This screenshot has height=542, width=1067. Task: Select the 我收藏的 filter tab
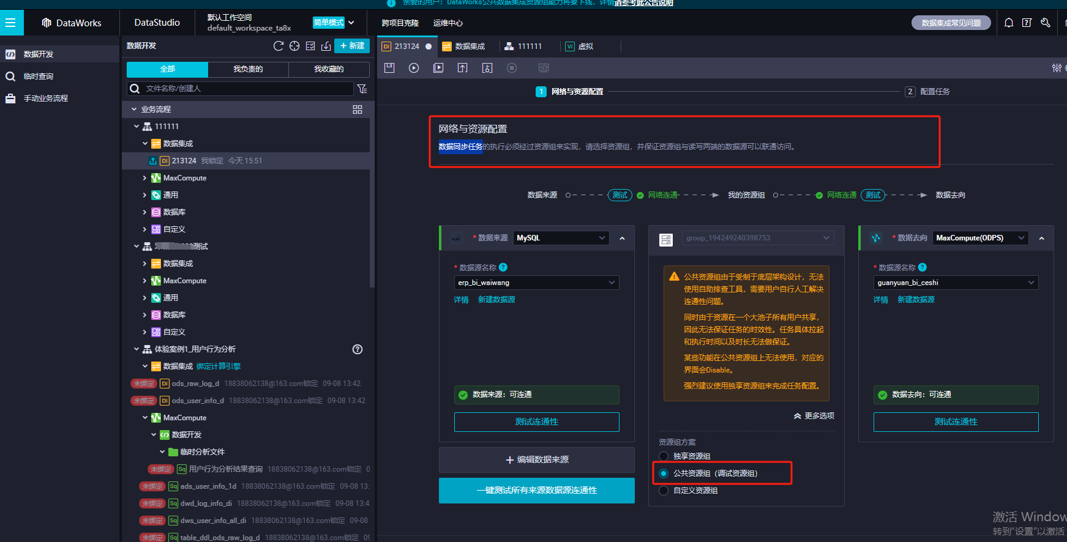pos(329,69)
